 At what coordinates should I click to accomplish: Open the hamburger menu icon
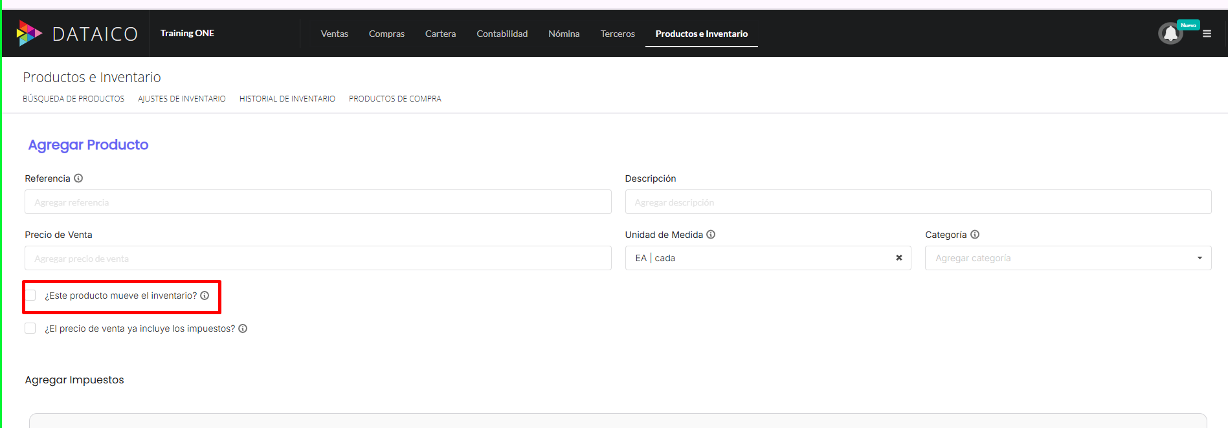coord(1207,34)
